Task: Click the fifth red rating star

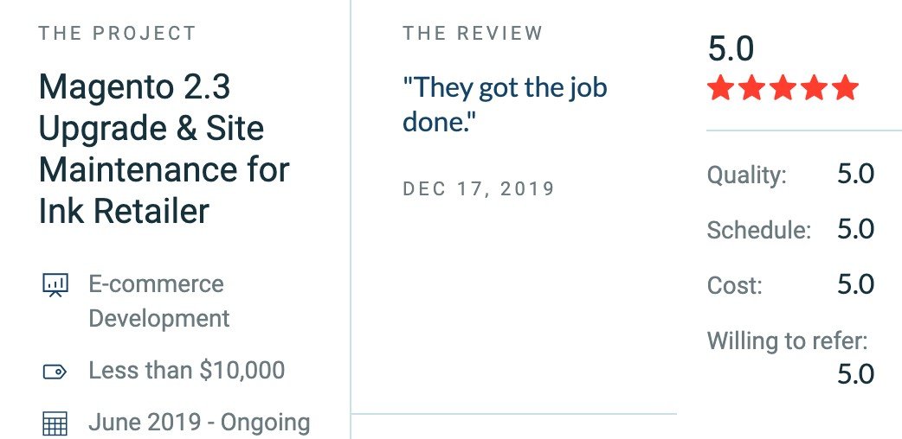Action: (846, 89)
